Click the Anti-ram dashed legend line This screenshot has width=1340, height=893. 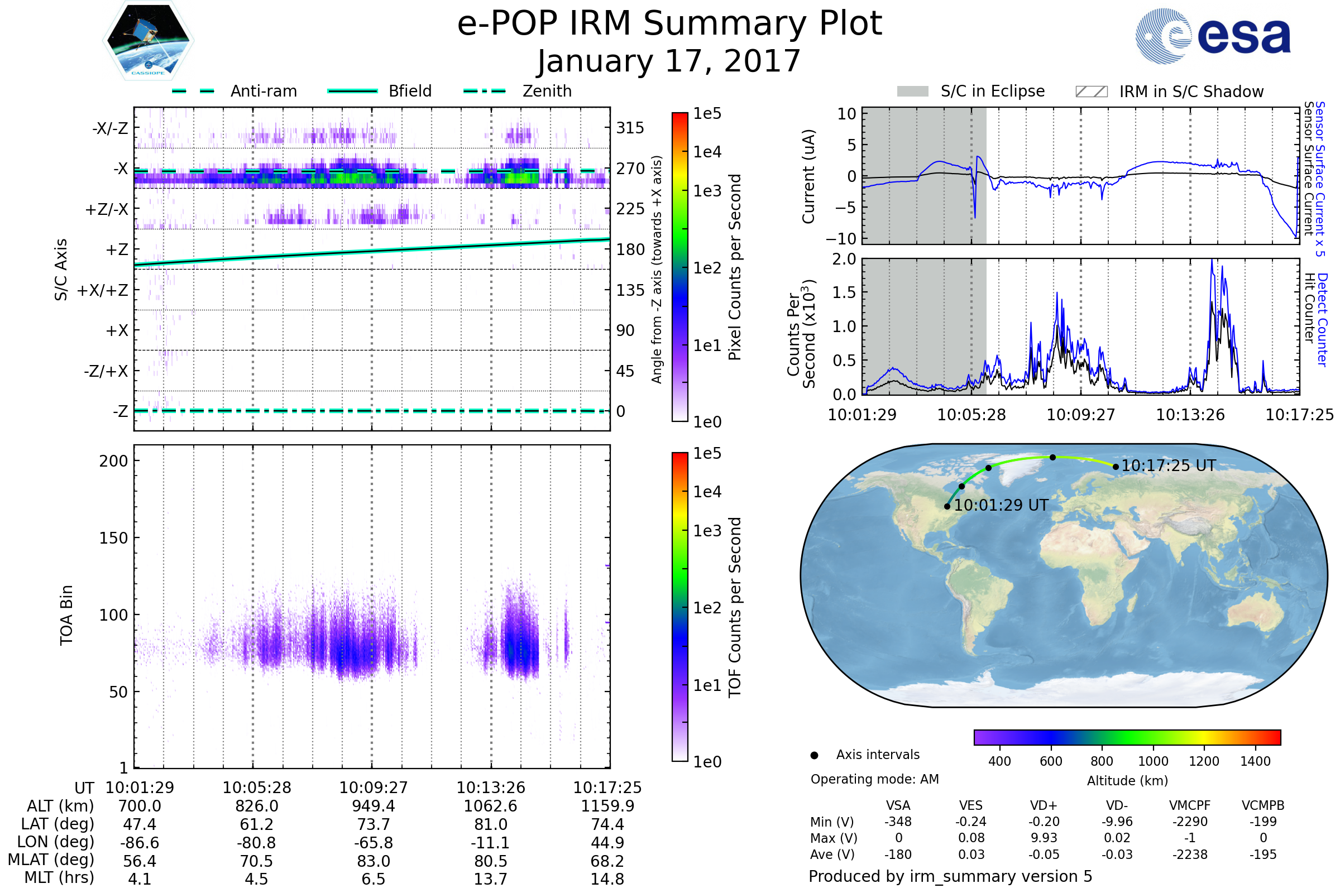(193, 91)
